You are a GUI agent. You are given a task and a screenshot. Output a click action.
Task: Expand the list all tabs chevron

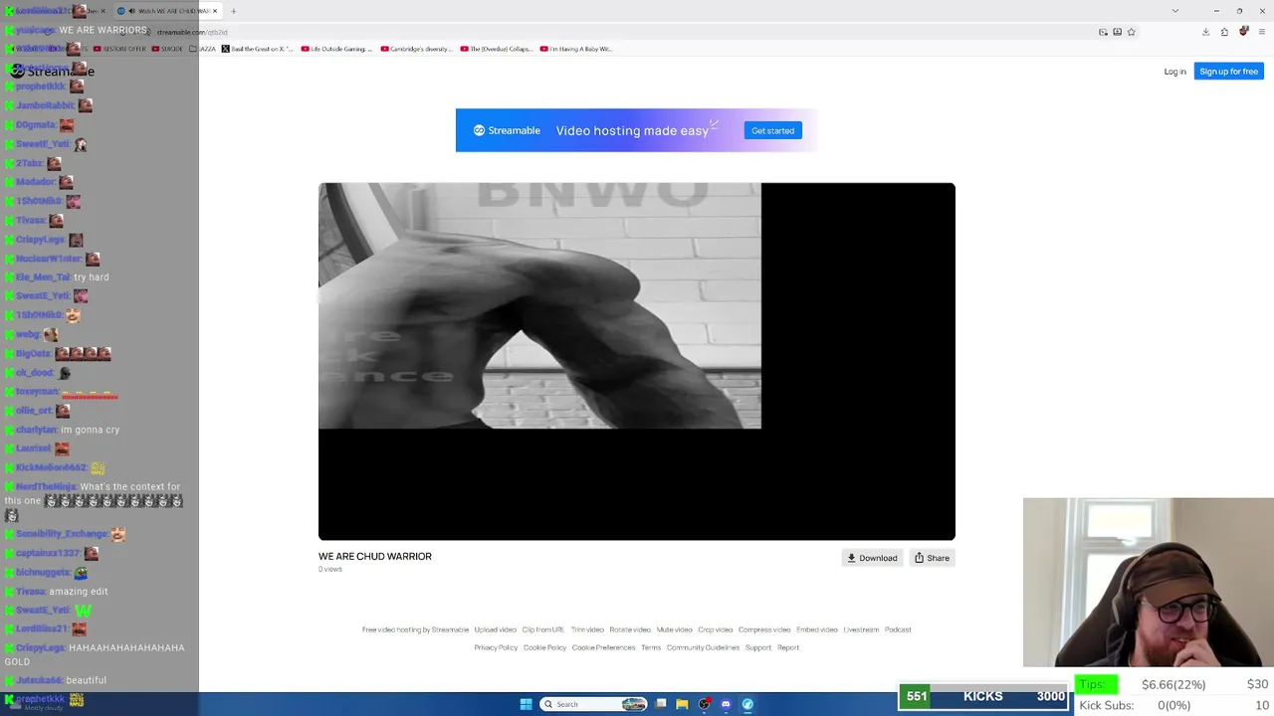(1175, 11)
